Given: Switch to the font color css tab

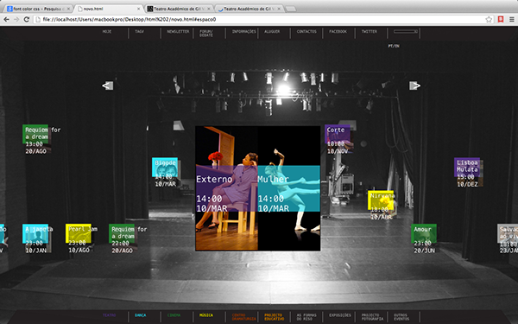Looking at the screenshot, I should click(x=38, y=9).
